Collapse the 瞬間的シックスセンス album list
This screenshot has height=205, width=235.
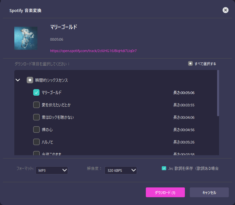[18, 80]
